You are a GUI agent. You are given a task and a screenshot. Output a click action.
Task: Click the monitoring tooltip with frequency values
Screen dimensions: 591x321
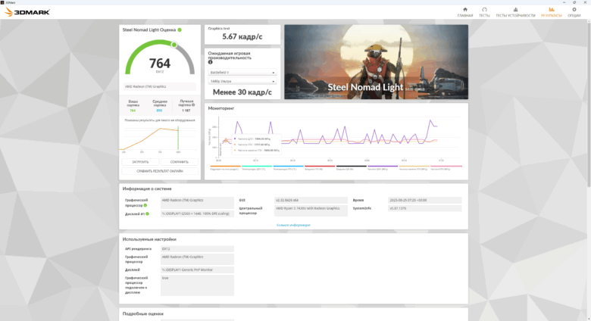pos(256,145)
